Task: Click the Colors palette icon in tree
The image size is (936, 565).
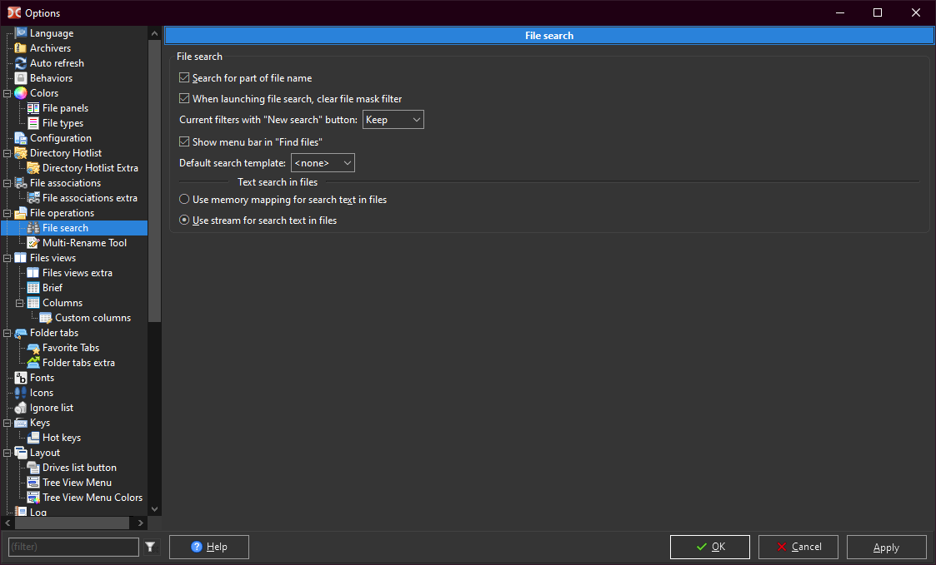Action: pos(21,93)
